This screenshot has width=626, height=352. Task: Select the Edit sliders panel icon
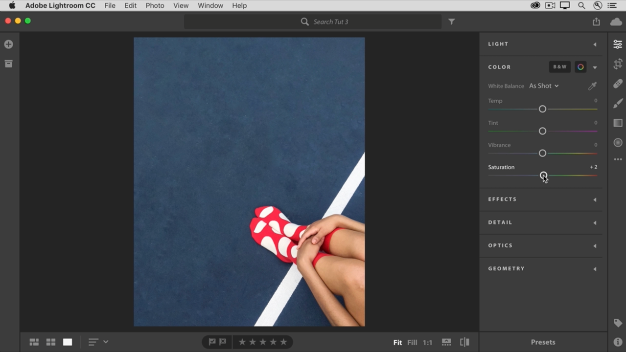pyautogui.click(x=617, y=44)
